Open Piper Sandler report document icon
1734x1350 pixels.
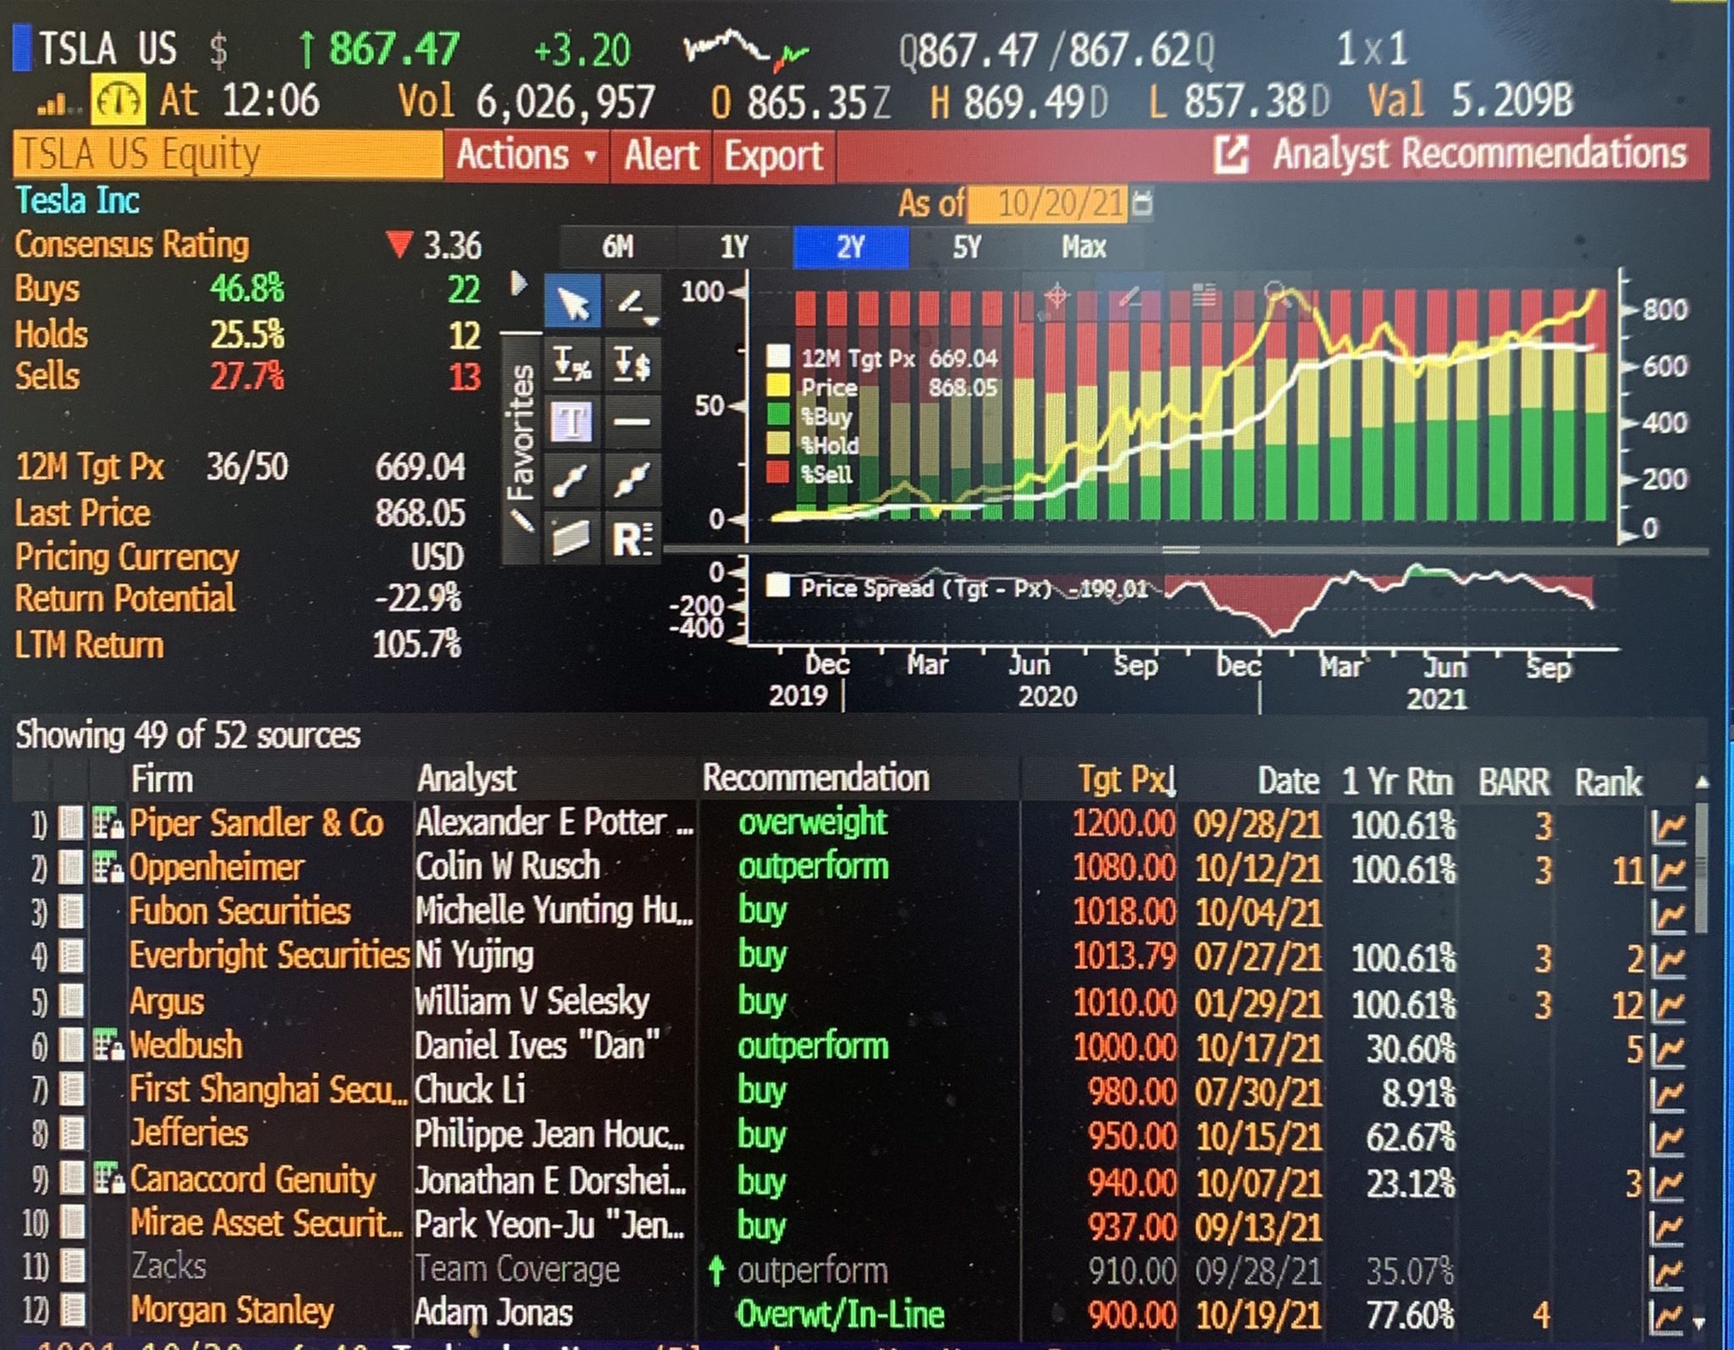tap(70, 823)
